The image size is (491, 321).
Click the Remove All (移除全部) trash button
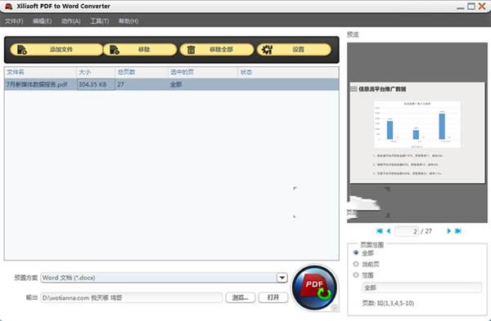point(217,49)
